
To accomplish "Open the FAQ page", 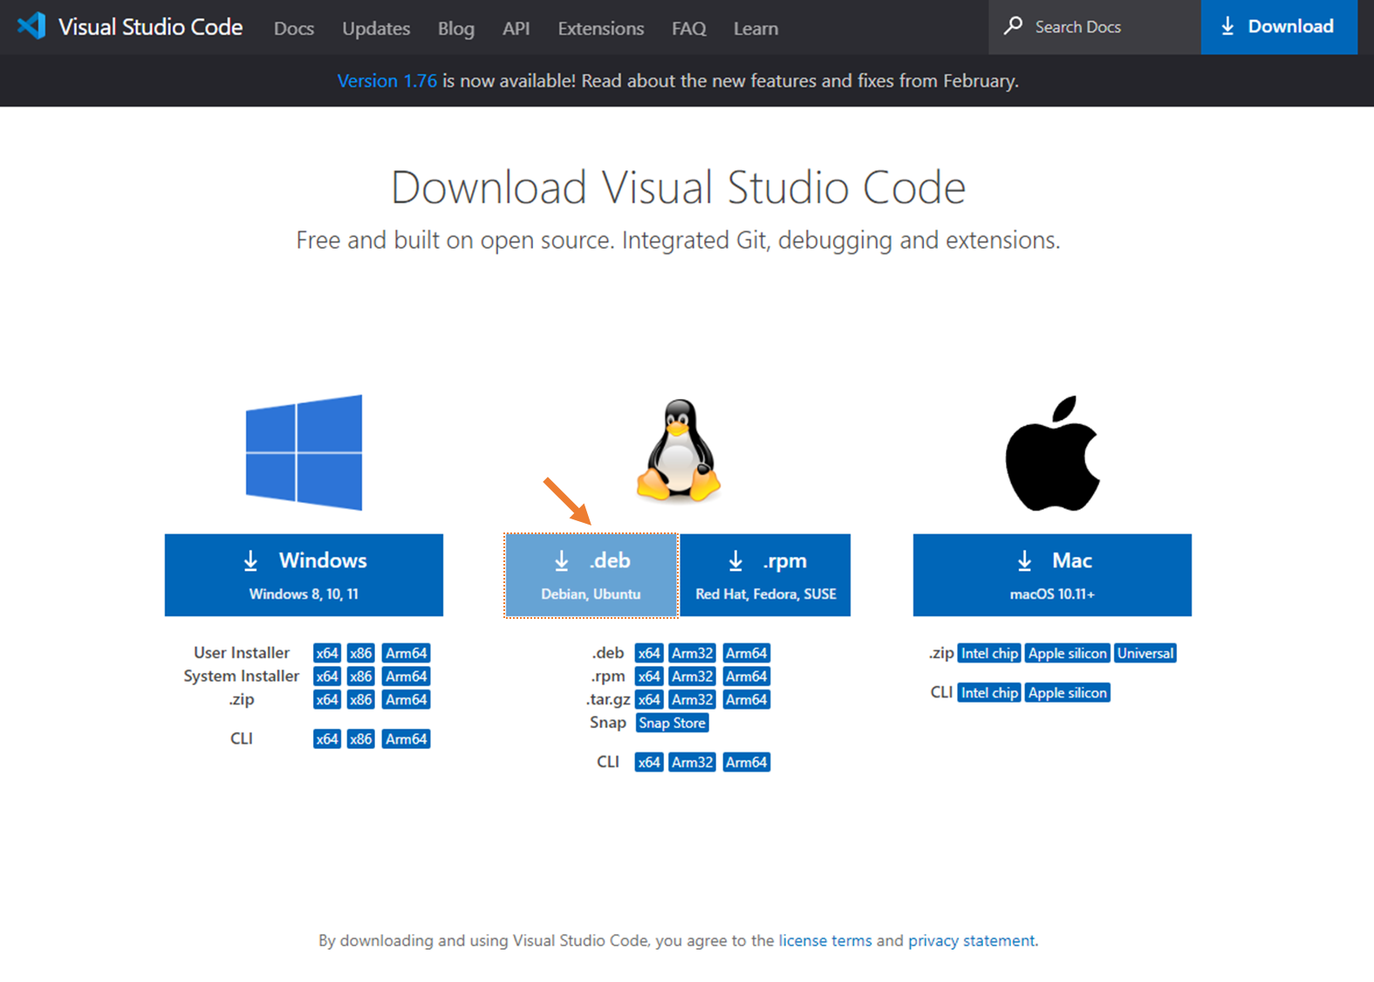I will click(x=688, y=28).
